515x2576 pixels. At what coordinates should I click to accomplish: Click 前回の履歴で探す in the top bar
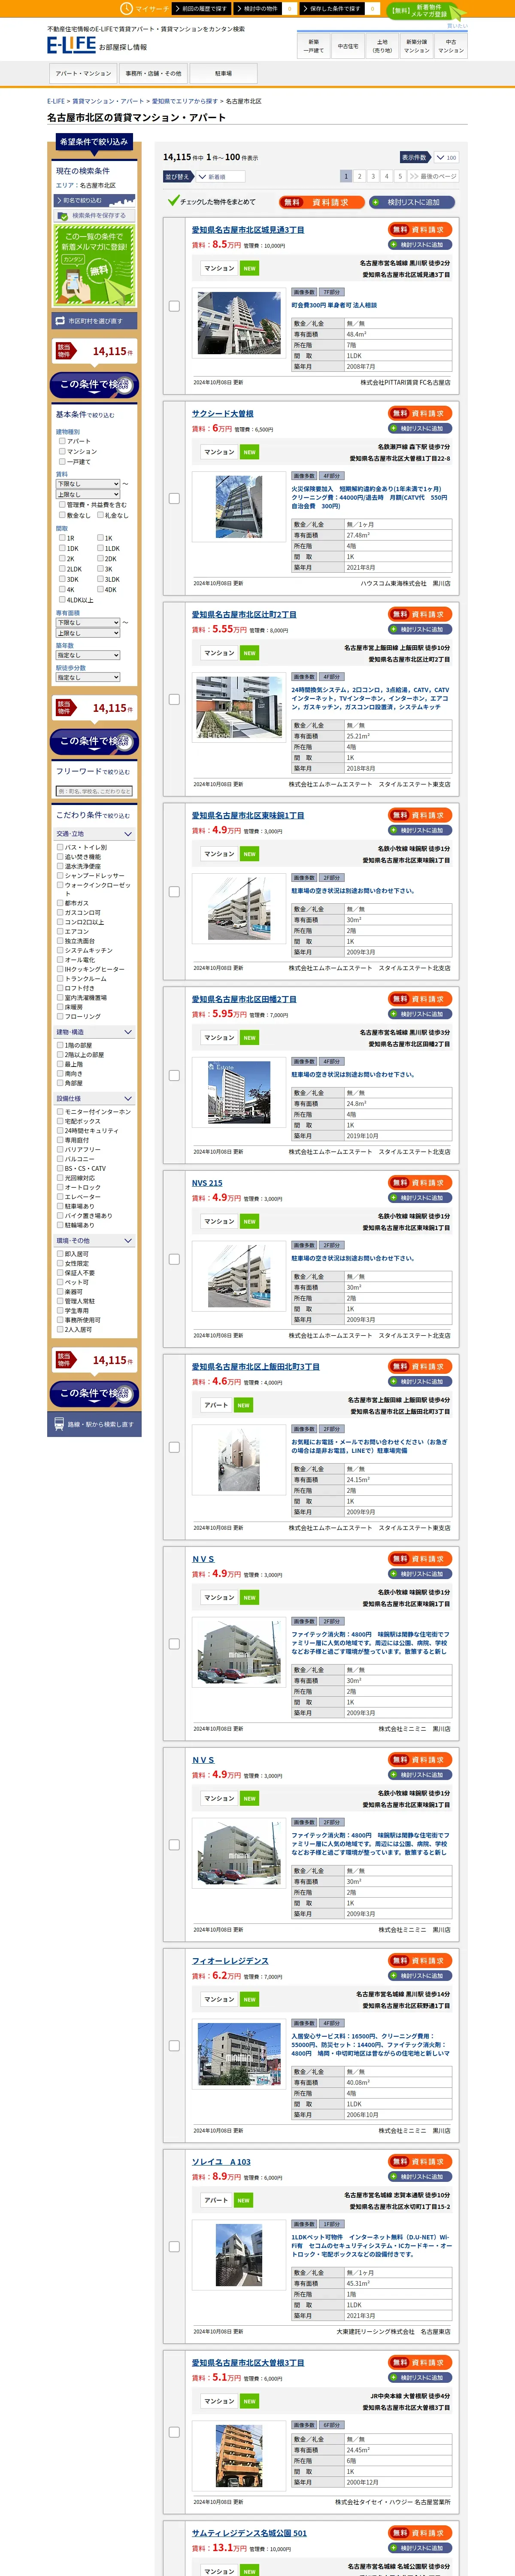pos(202,8)
